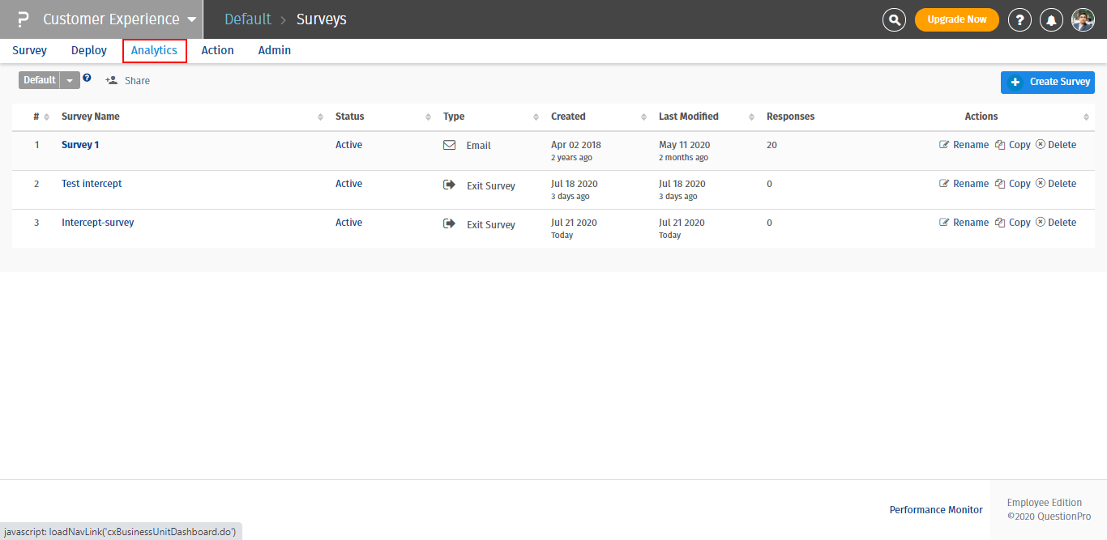Open the Default dashboard dropdown arrow
1107x540 pixels.
pos(70,80)
